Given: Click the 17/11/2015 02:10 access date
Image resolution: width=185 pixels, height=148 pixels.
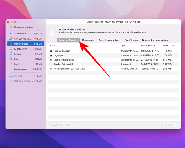Looking at the screenshot, I should (149, 69).
